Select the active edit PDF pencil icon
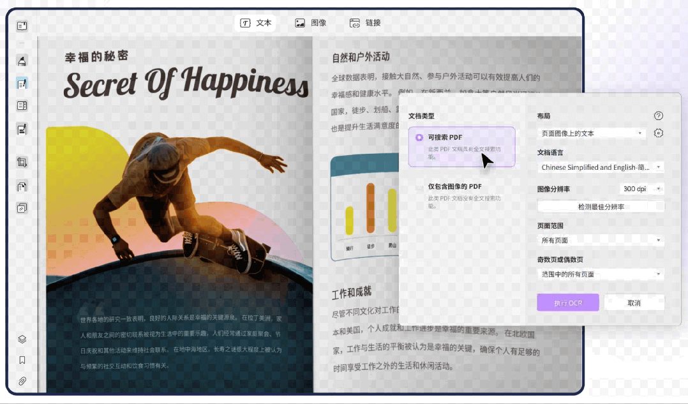The width and height of the screenshot is (688, 404). 22,84
